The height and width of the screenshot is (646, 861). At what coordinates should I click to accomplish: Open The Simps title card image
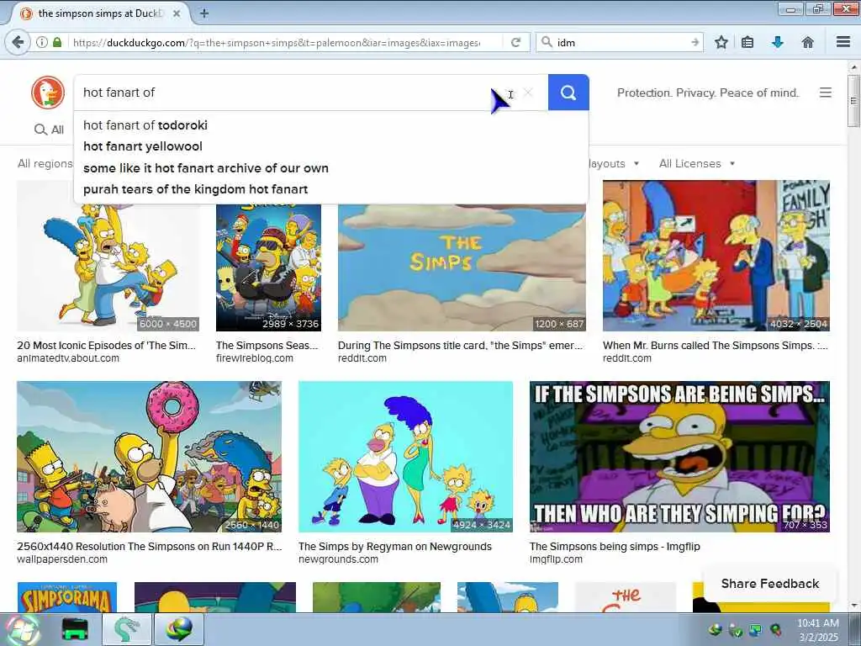462,267
